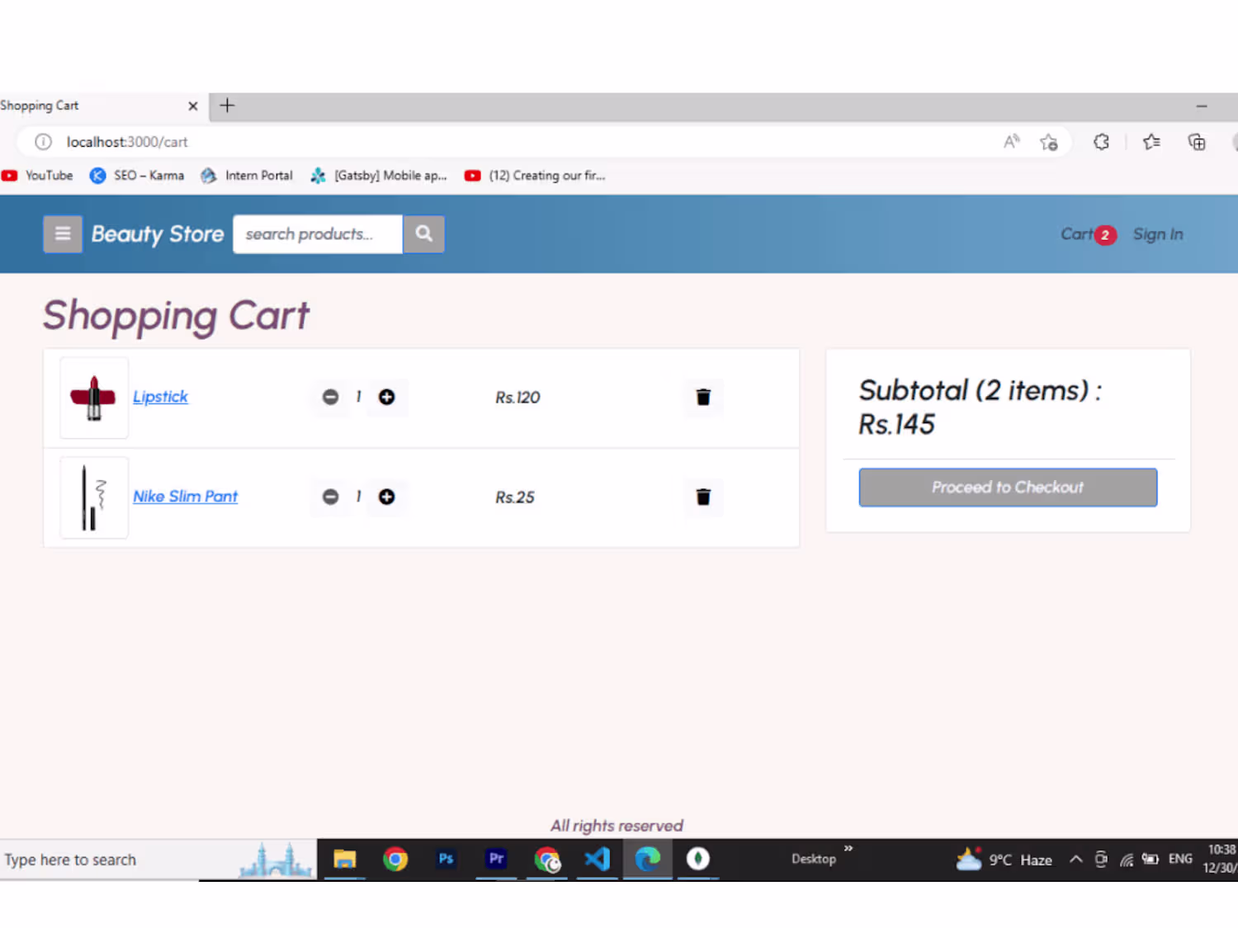Viewport: 1238px width, 928px height.
Task: Click the search magnifier button
Action: (x=423, y=234)
